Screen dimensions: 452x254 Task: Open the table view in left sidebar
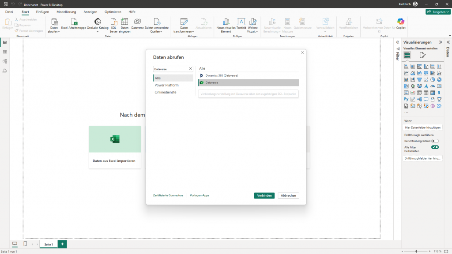coord(5,52)
